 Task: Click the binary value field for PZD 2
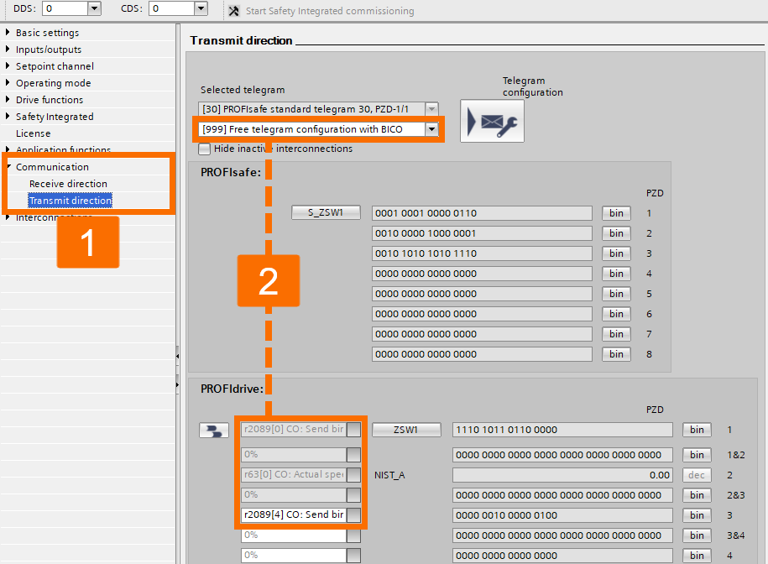[481, 232]
